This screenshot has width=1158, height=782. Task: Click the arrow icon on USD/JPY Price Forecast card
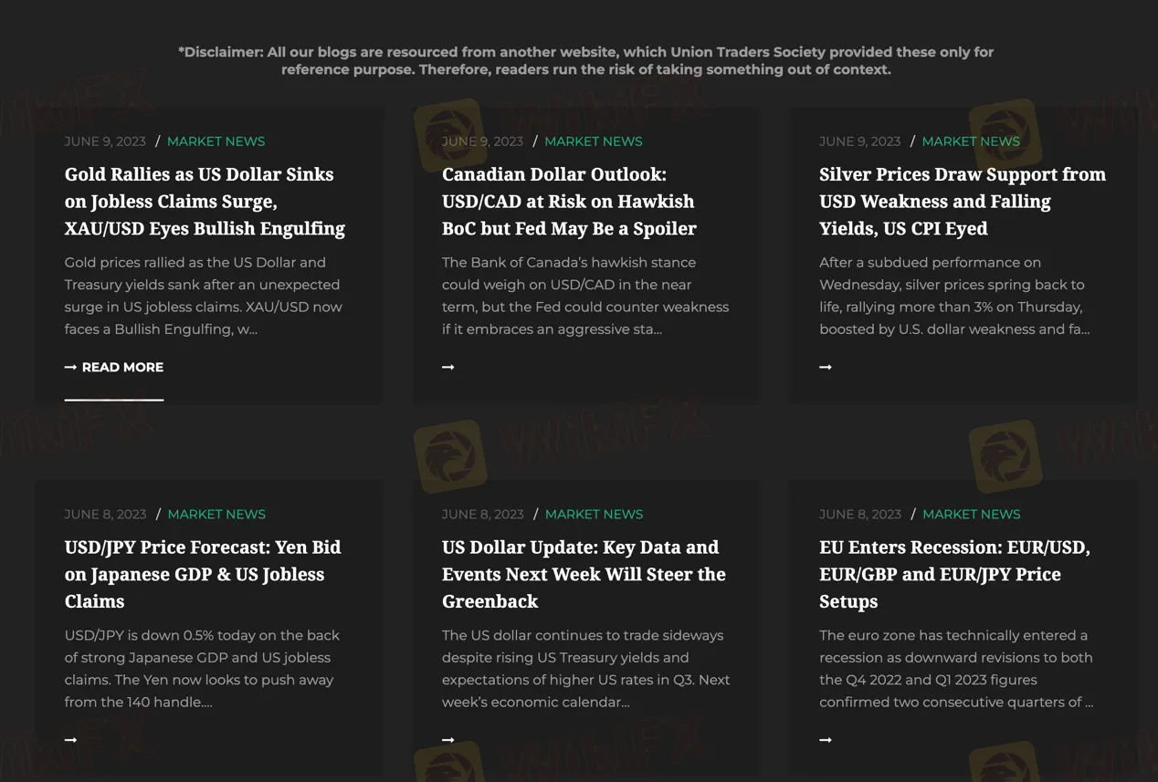pos(70,740)
